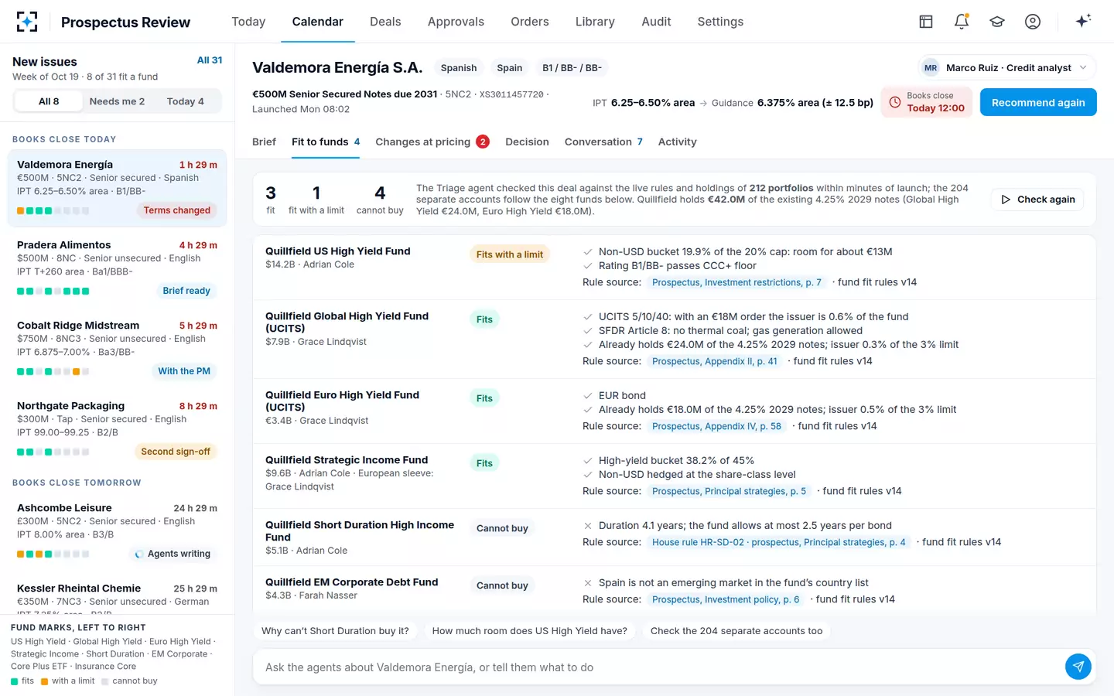The image size is (1114, 696).
Task: Click Valdemora Energía's colored fund marks strip
Action: tap(53, 210)
